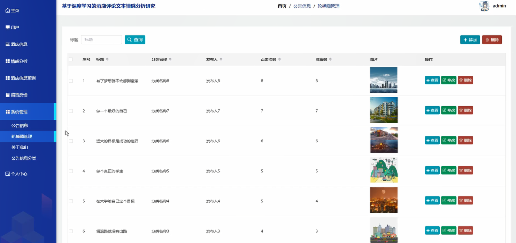Tick the checkbox for row 2
The image size is (516, 243).
71,111
